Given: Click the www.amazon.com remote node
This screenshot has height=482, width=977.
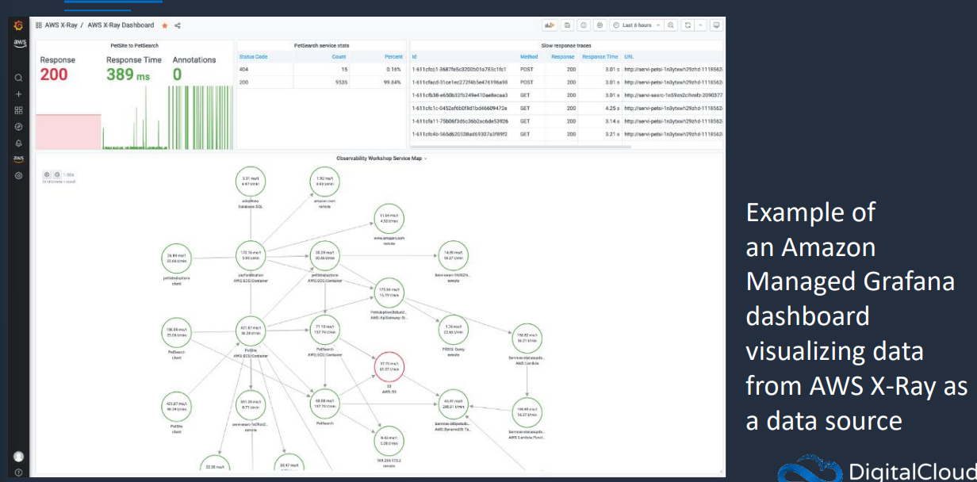Looking at the screenshot, I should tap(389, 218).
